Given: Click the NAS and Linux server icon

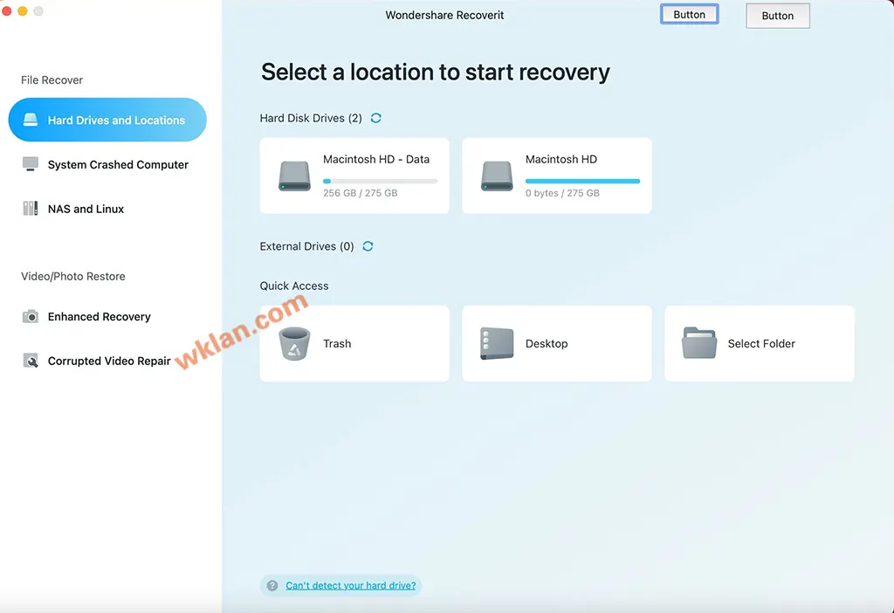Looking at the screenshot, I should click(x=31, y=208).
